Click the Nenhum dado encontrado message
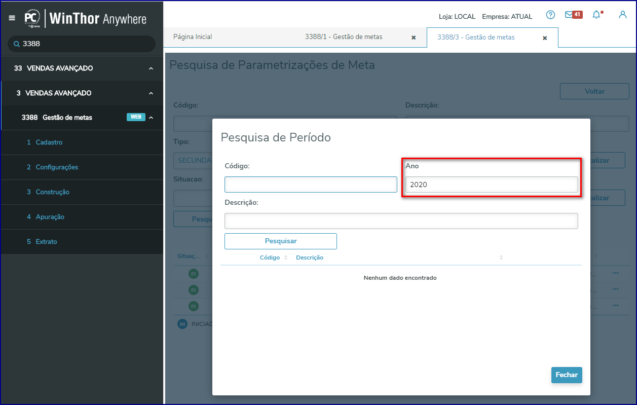The image size is (637, 405). click(x=400, y=278)
